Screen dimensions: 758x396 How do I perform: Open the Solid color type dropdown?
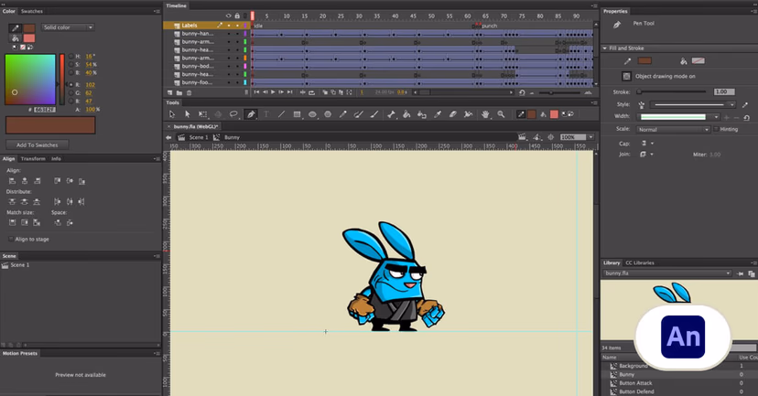coord(68,27)
